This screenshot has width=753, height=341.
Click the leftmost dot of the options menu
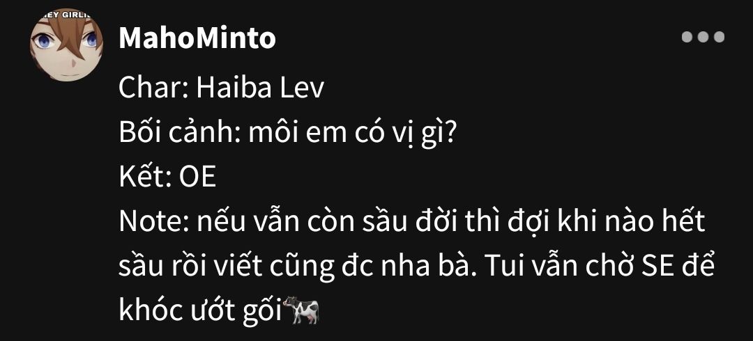pyautogui.click(x=687, y=38)
